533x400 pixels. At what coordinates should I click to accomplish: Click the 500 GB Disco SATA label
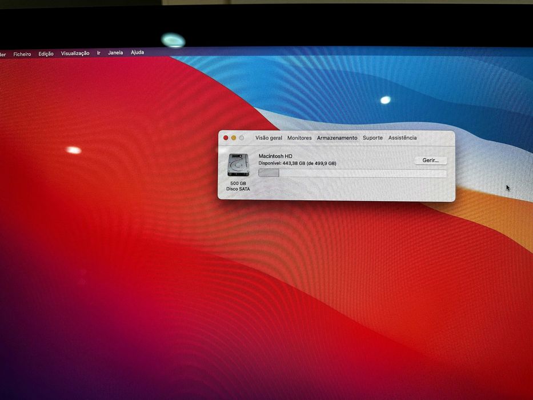pos(238,186)
